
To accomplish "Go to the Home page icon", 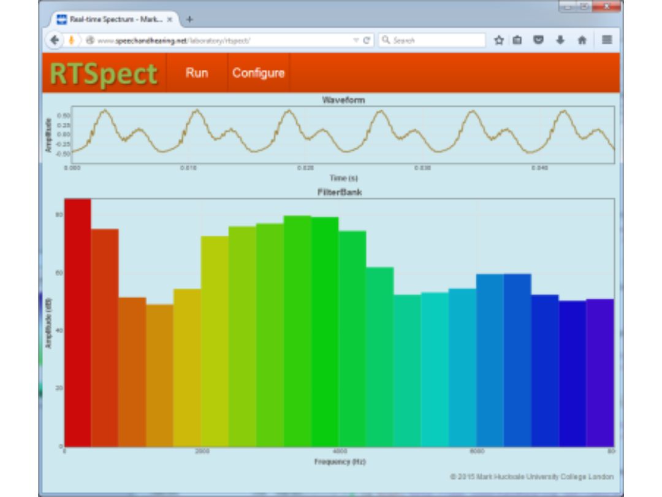I will tap(582, 40).
